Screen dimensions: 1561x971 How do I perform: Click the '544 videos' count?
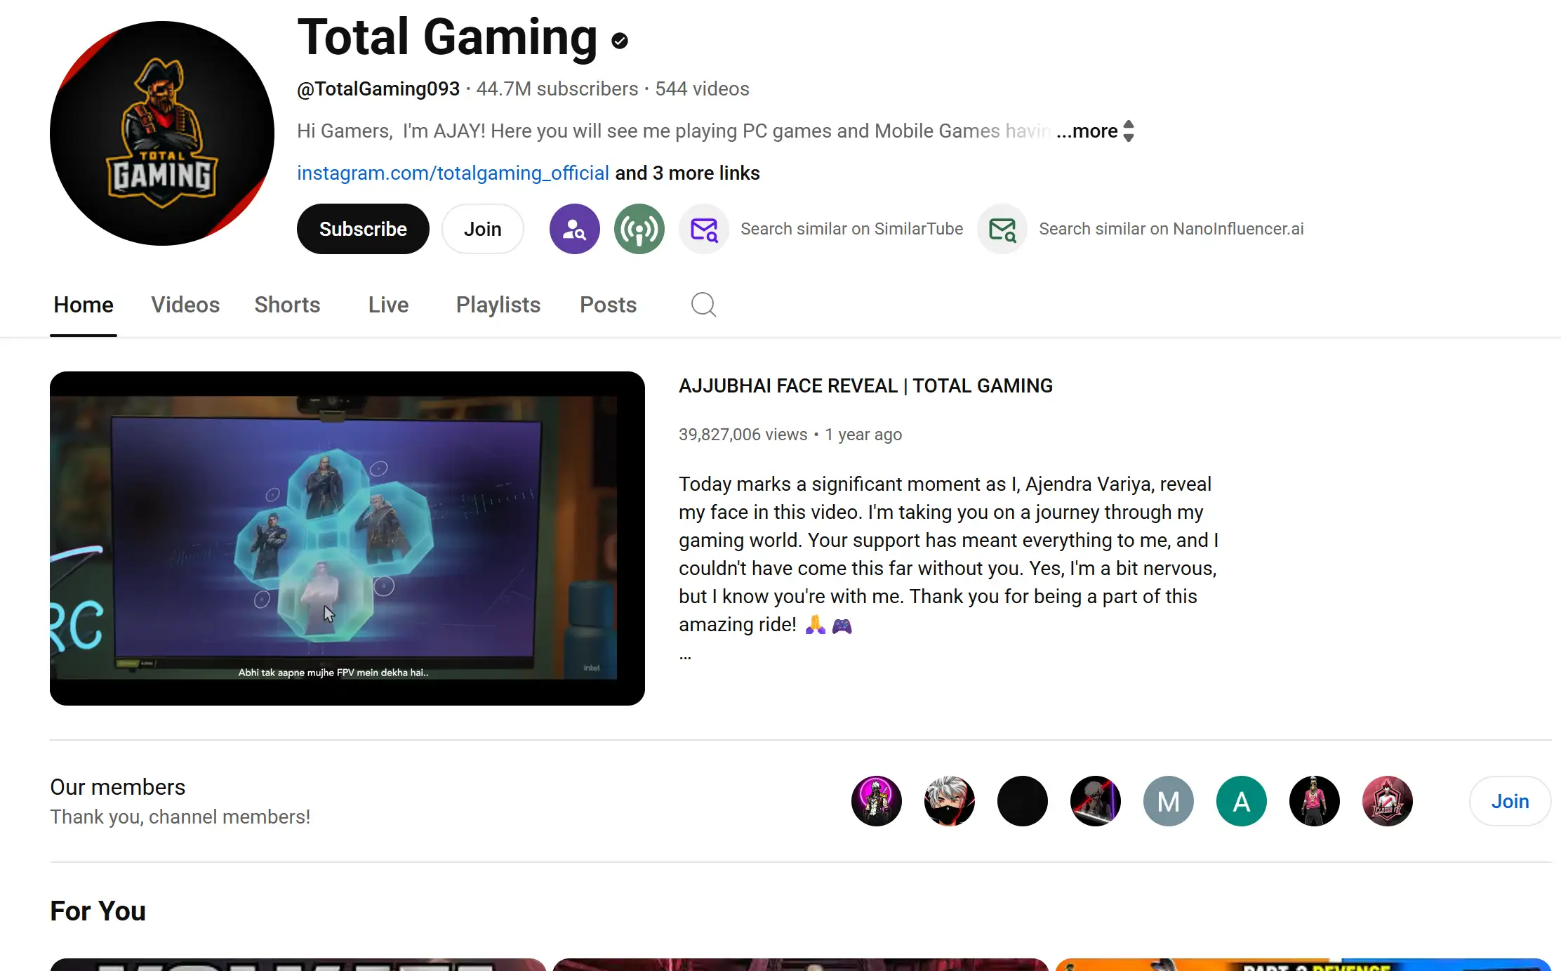tap(702, 89)
